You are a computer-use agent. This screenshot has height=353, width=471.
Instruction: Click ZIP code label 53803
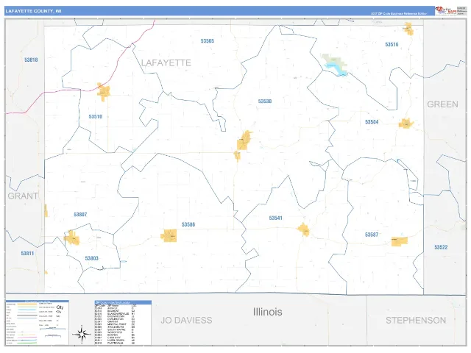91,258
